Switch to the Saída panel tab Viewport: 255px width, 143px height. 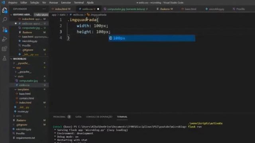pyautogui.click(x=78, y=117)
